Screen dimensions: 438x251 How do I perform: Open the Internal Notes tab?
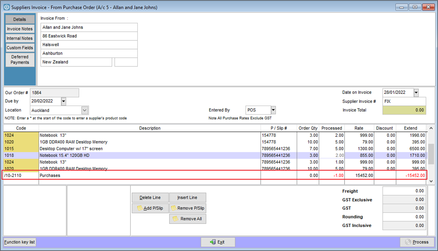pyautogui.click(x=20, y=38)
